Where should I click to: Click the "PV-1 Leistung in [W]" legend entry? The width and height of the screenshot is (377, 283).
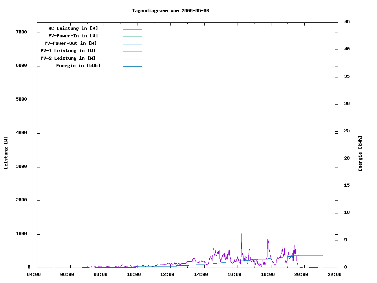click(x=68, y=51)
